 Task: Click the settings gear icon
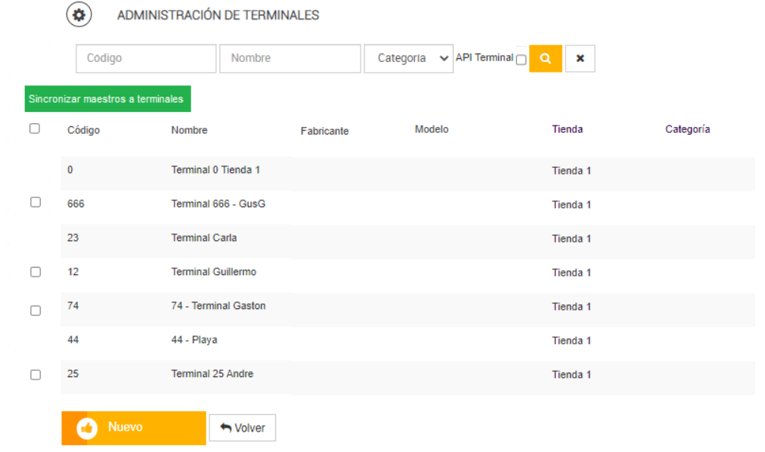pyautogui.click(x=79, y=15)
